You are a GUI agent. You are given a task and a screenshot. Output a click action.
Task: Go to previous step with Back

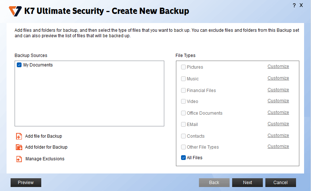point(214,183)
